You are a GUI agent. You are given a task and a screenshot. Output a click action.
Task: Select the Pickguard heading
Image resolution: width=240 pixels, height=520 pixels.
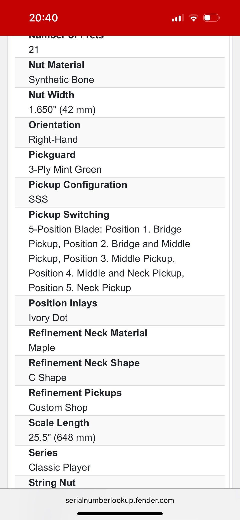(52, 155)
